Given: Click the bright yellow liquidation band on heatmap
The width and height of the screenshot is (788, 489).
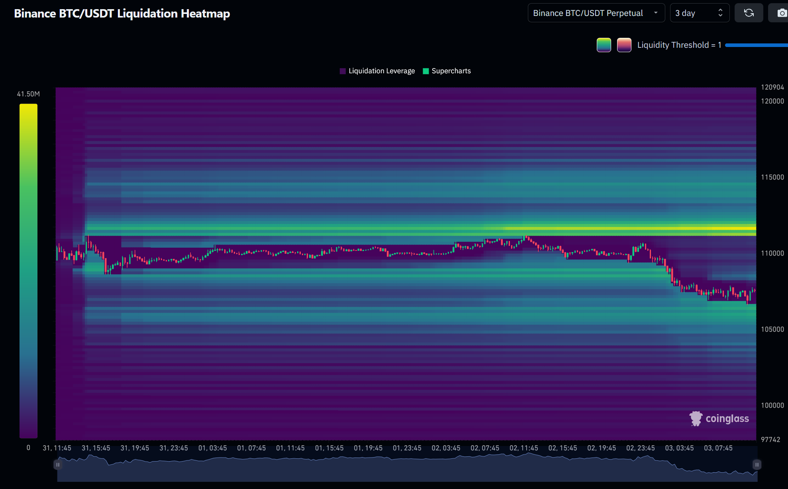Looking at the screenshot, I should 637,229.
